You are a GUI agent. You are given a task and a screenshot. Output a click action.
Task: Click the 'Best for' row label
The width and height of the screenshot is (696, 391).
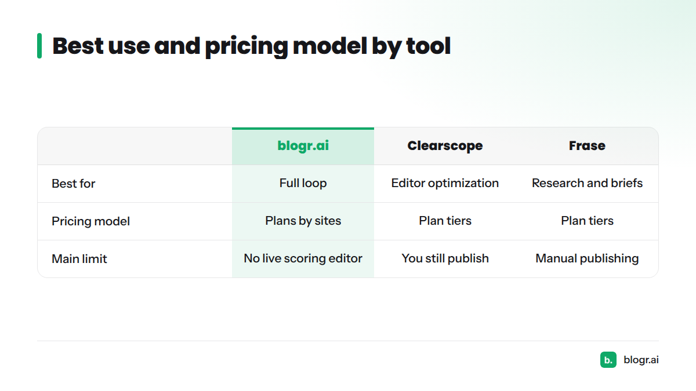(74, 184)
